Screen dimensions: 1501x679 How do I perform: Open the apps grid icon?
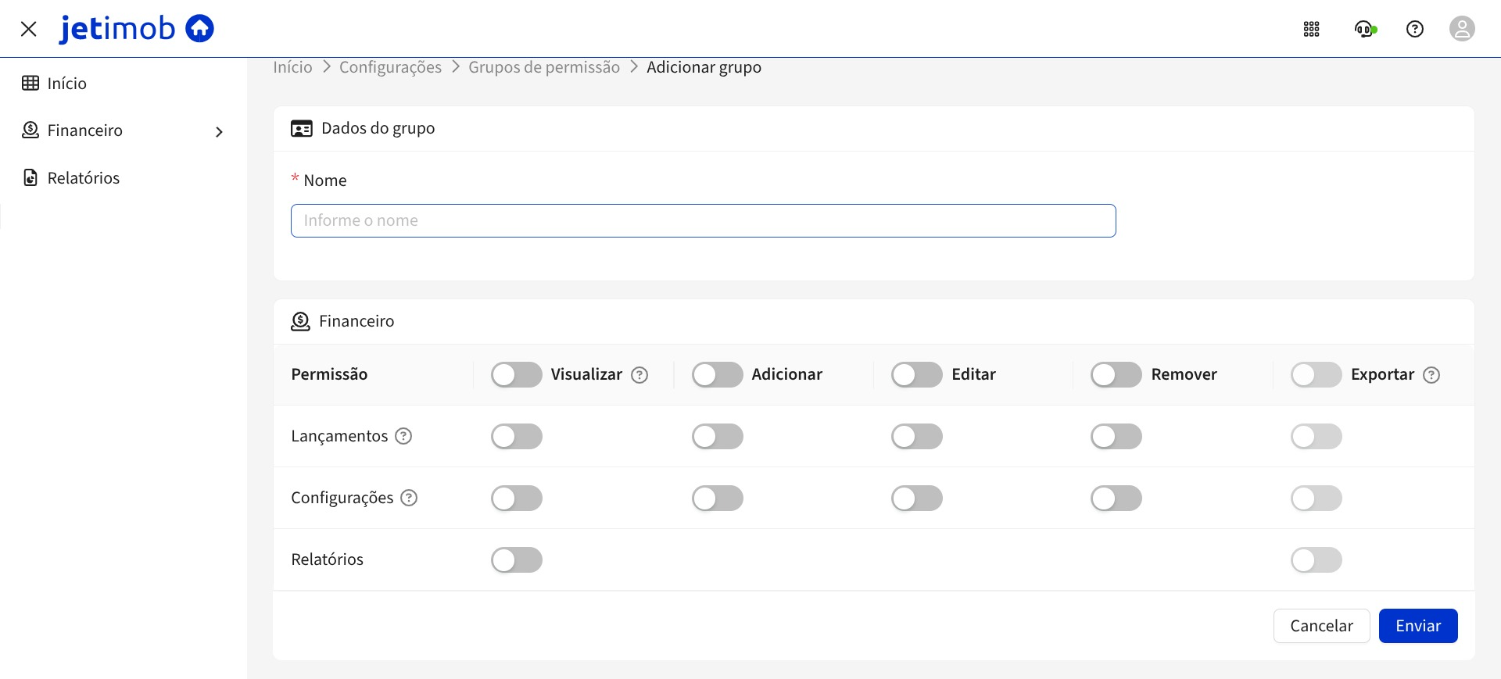pos(1311,29)
